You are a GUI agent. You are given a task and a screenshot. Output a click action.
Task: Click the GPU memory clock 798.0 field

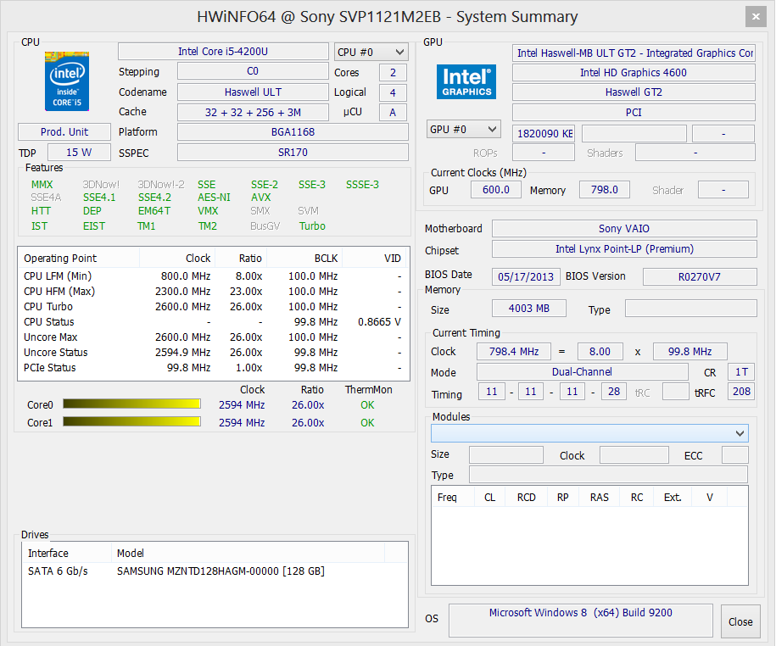(x=605, y=189)
